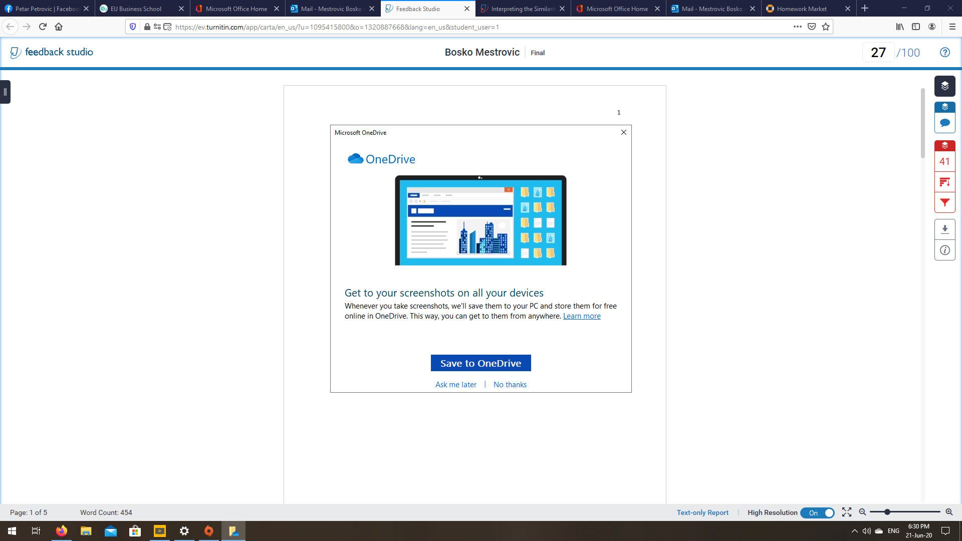Go back to the previous page
This screenshot has width=962, height=541.
tap(10, 27)
